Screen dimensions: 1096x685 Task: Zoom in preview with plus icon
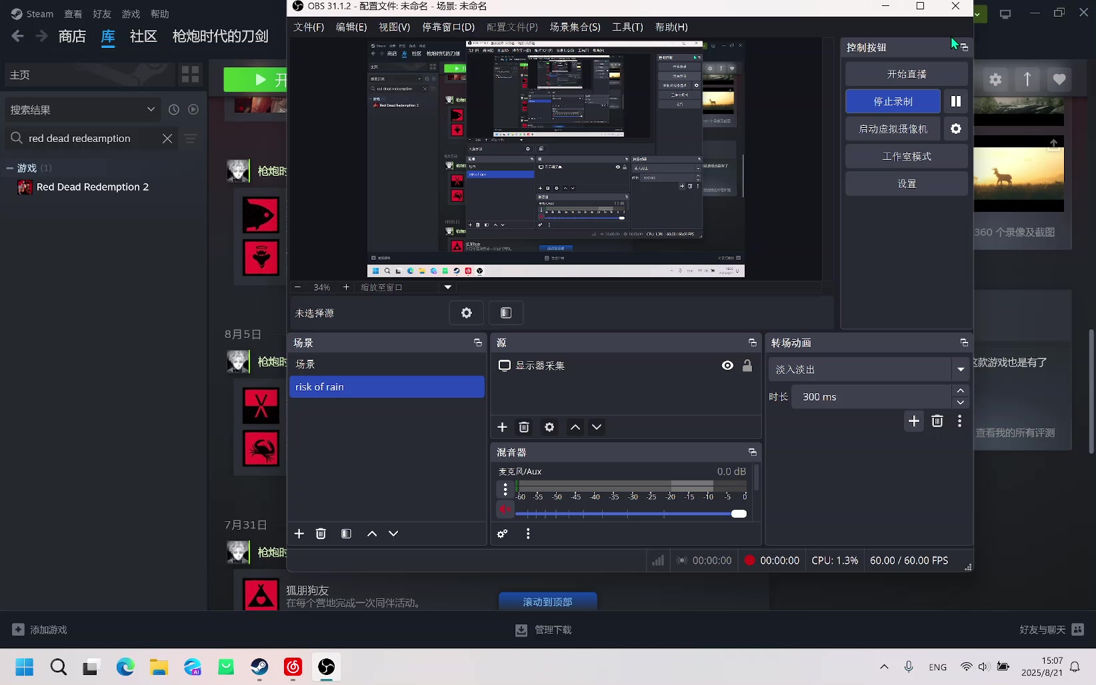(x=346, y=287)
